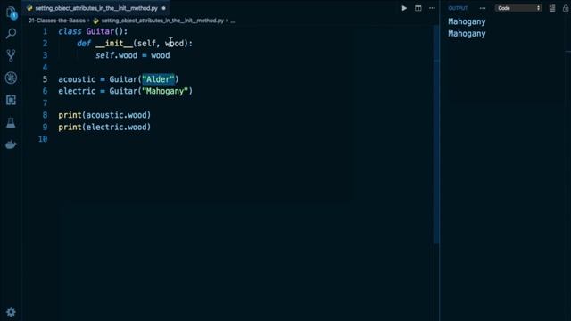Open the Search magnifier in activity bar
Screen dimensions: 571x321
click(11, 34)
